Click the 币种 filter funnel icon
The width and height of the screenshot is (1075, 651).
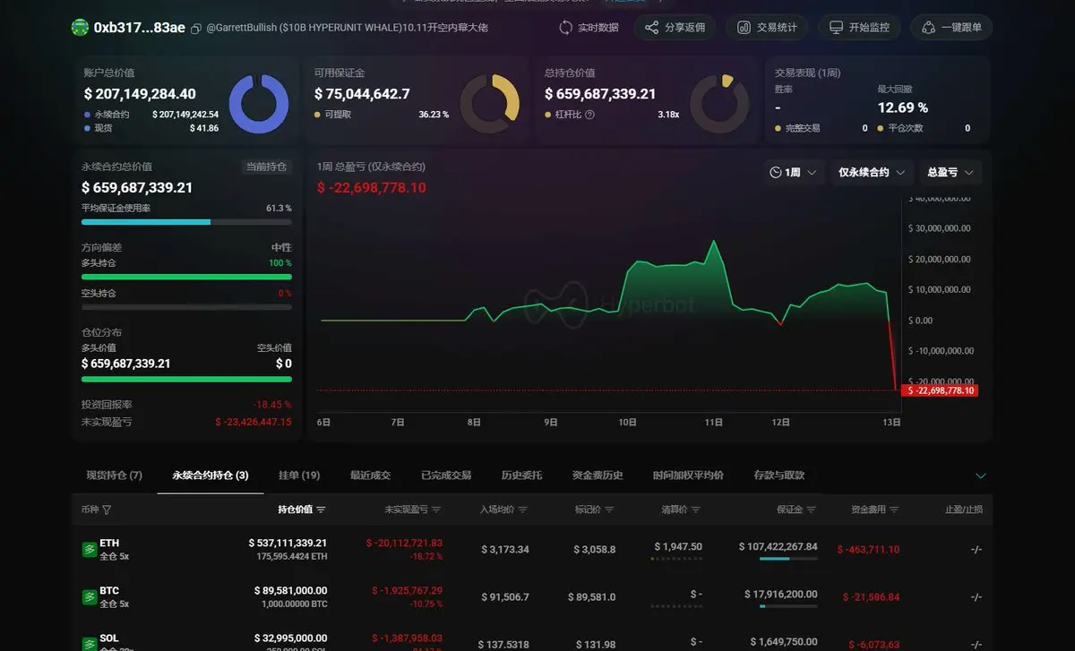point(107,510)
